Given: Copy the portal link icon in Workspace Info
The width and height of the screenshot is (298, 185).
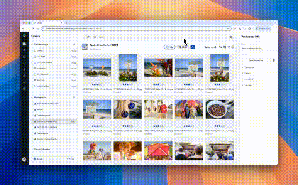Looking at the screenshot, I should pyautogui.click(x=274, y=61).
